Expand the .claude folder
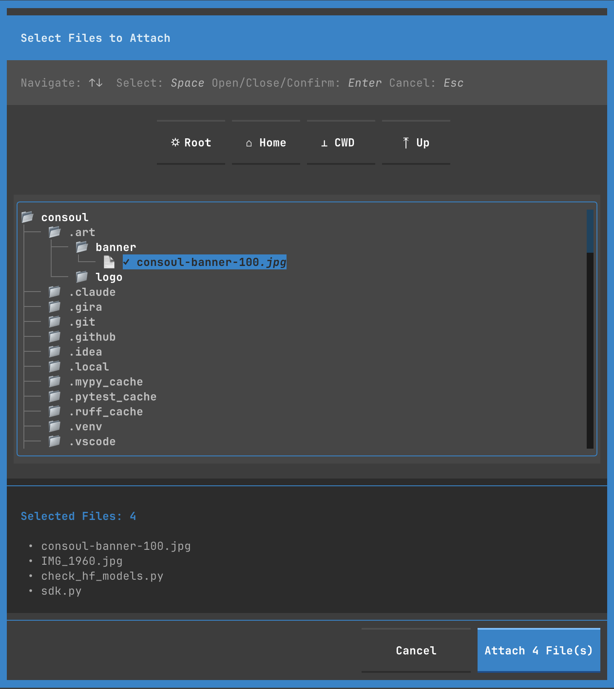The width and height of the screenshot is (614, 689). 92,292
